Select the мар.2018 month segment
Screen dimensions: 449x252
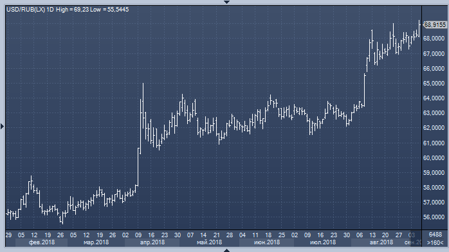tap(96, 242)
